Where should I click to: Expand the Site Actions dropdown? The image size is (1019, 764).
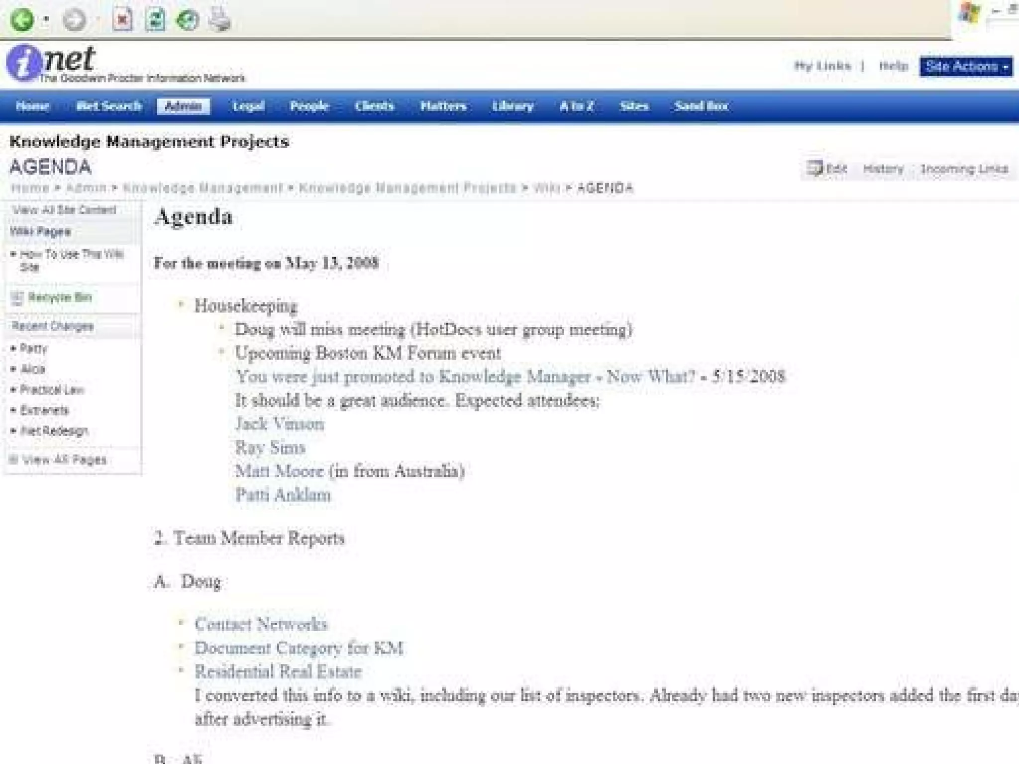click(x=966, y=66)
